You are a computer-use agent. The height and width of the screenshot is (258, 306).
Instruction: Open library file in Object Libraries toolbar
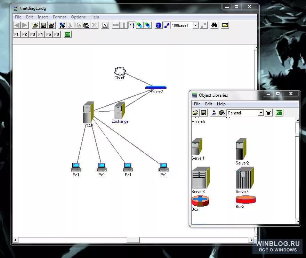(195, 113)
